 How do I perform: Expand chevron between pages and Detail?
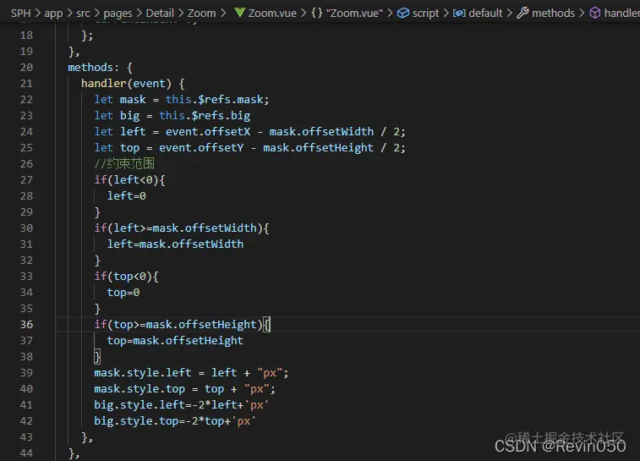(139, 14)
